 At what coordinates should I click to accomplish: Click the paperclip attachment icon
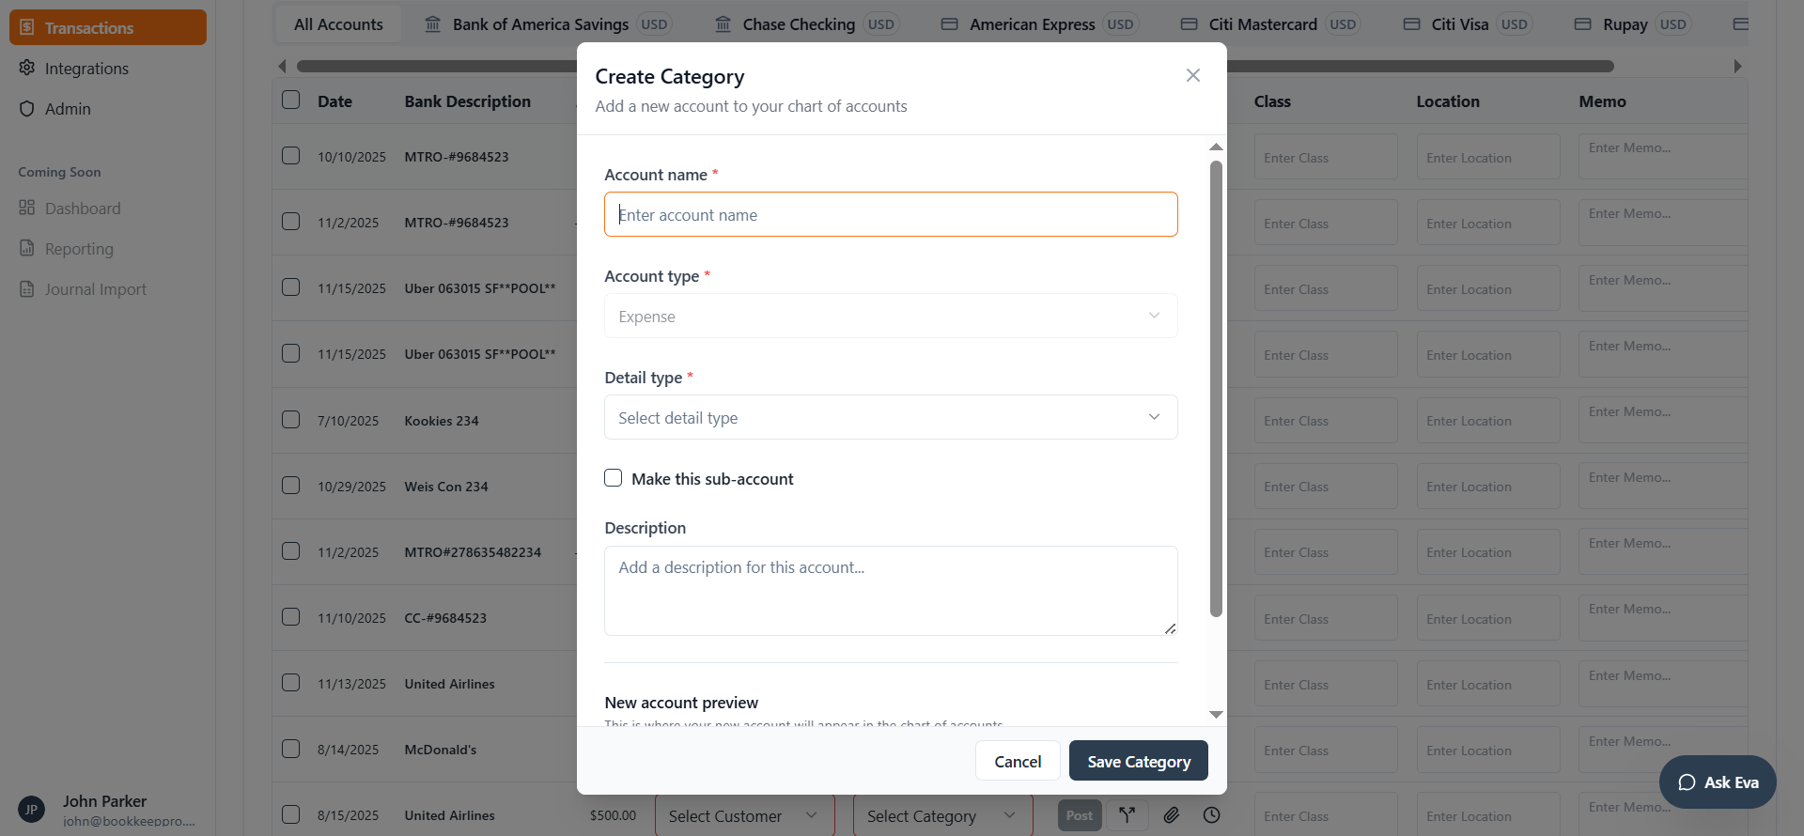(x=1171, y=814)
